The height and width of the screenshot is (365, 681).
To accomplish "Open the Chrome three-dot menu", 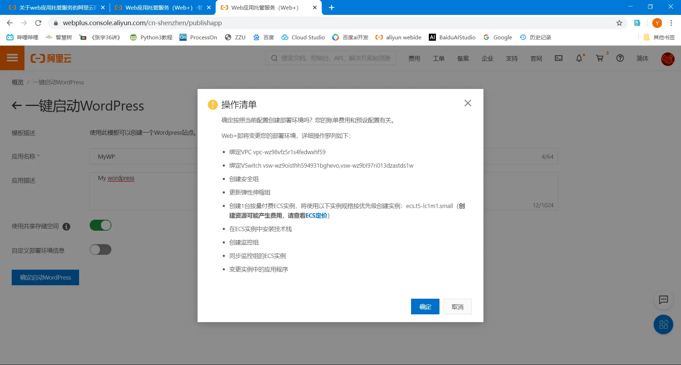I will (x=671, y=23).
